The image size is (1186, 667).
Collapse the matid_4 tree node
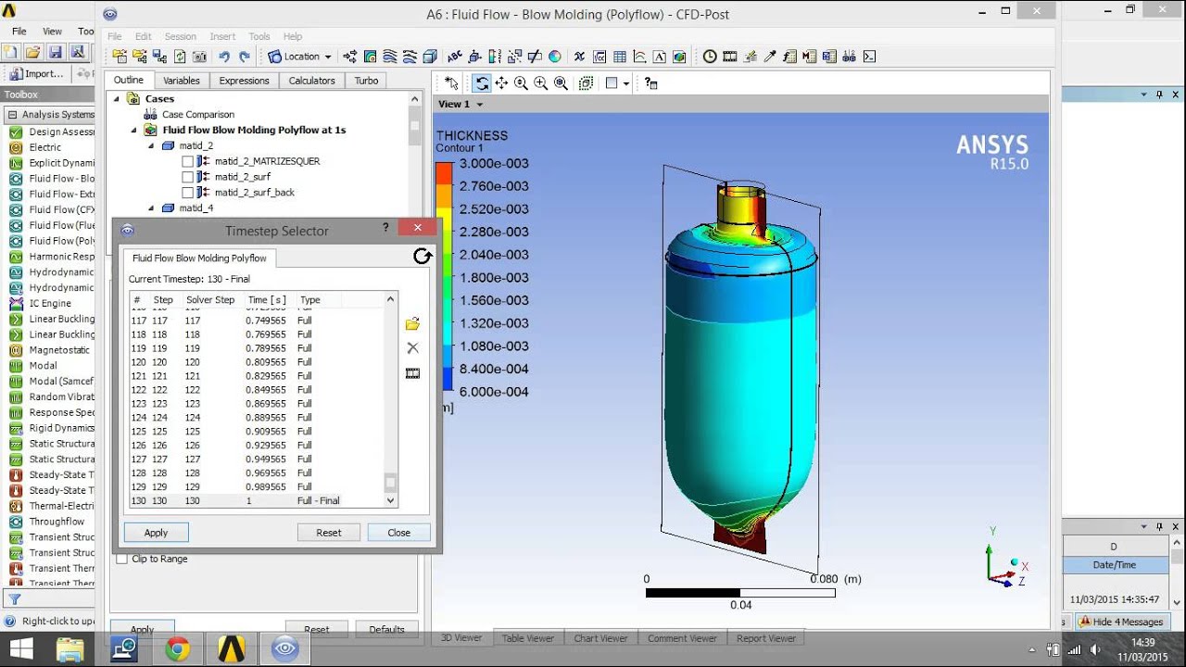pyautogui.click(x=150, y=208)
